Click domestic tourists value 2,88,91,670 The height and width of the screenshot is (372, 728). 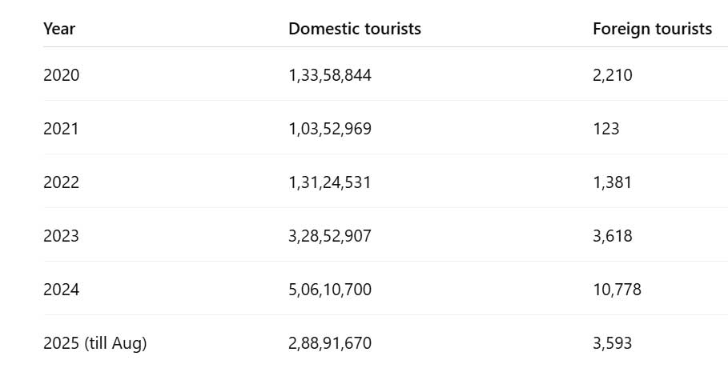point(330,343)
